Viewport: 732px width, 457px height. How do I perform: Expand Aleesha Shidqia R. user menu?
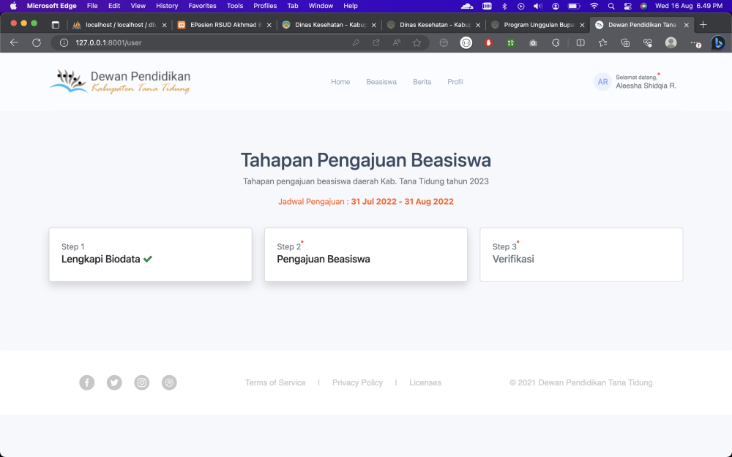[x=635, y=82]
